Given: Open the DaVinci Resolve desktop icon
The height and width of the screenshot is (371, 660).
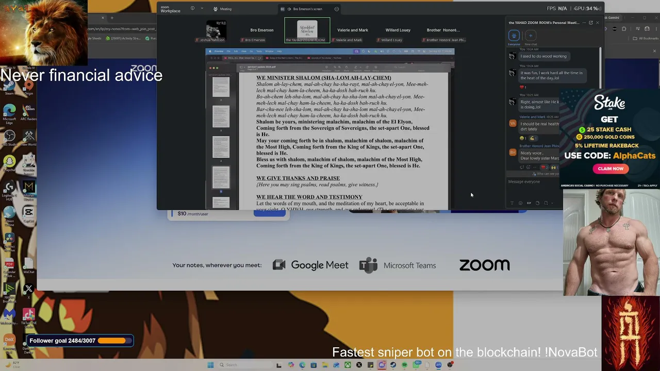Looking at the screenshot, I should 9,241.
